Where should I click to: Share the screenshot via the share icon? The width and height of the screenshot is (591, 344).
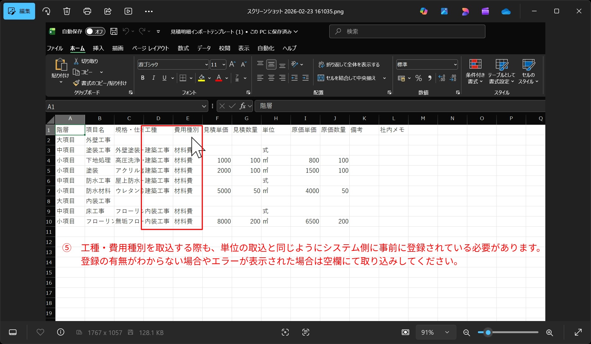108,11
